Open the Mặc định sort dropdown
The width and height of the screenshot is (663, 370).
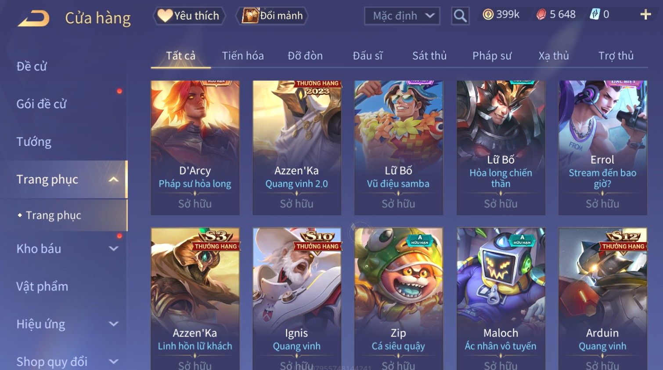coord(402,16)
